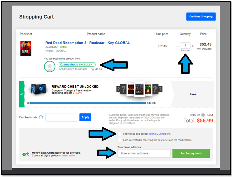
Task: Click the Shopping Cart heading
Action: [x=36, y=17]
